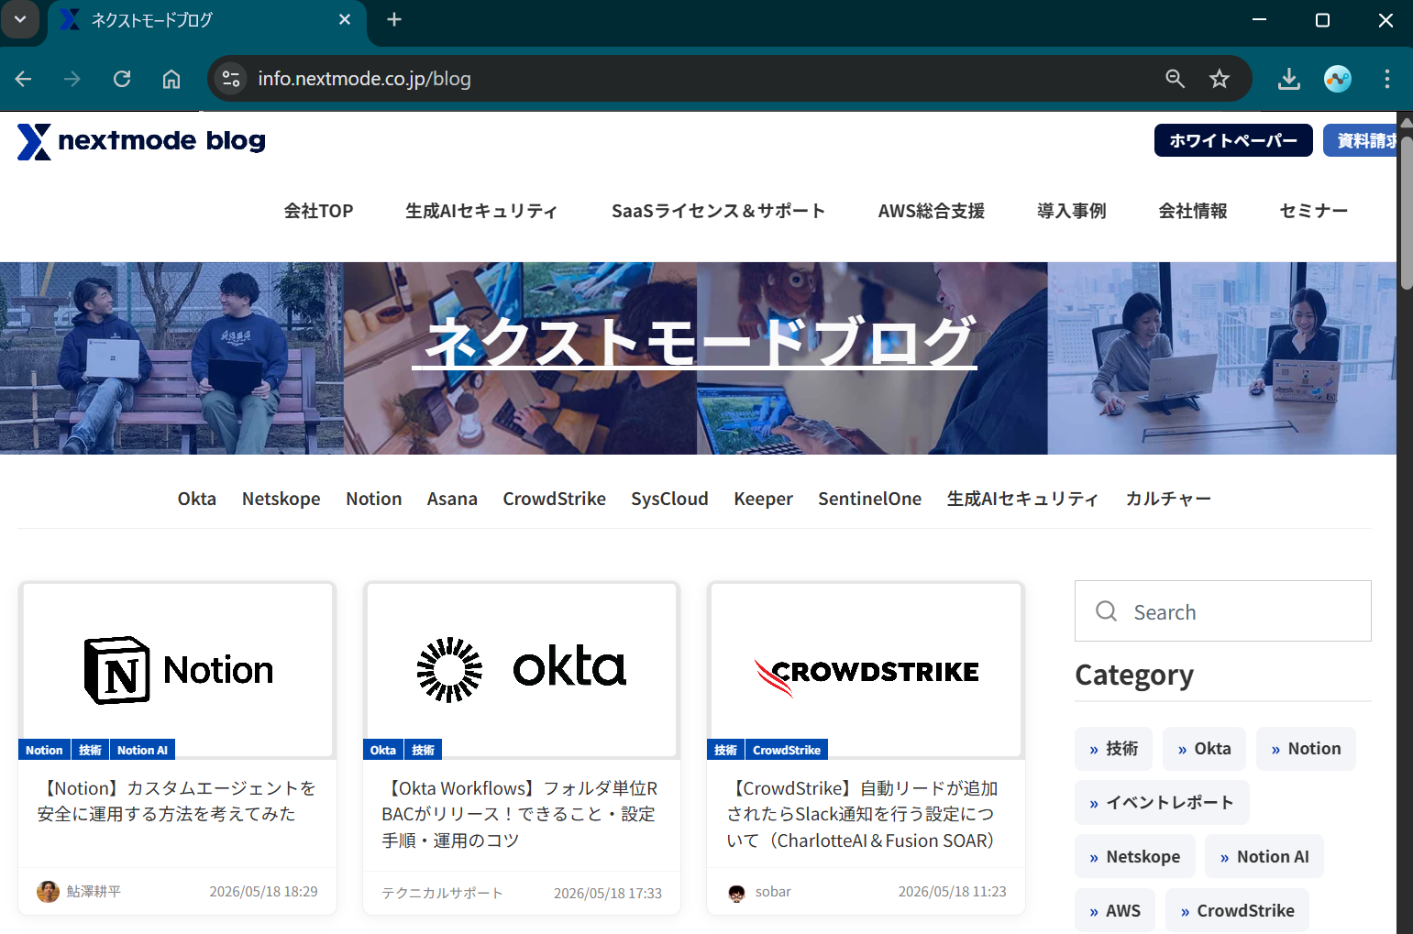Select the Asana category tab
Viewport: 1413px width, 934px height.
point(452,499)
